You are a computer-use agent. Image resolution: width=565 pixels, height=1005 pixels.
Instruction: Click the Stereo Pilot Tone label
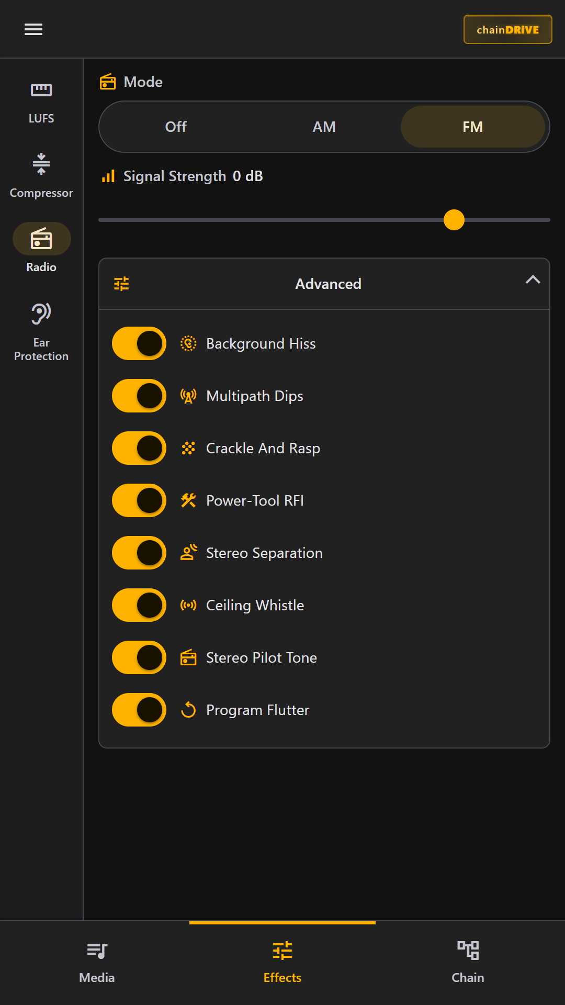click(262, 657)
